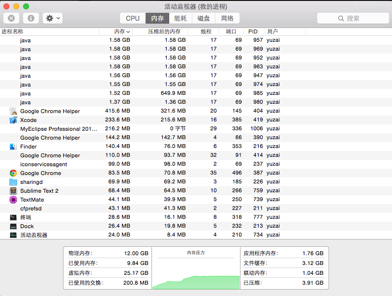The image size is (392, 296).
Task: Select java process with PID 985
Action: point(196,93)
